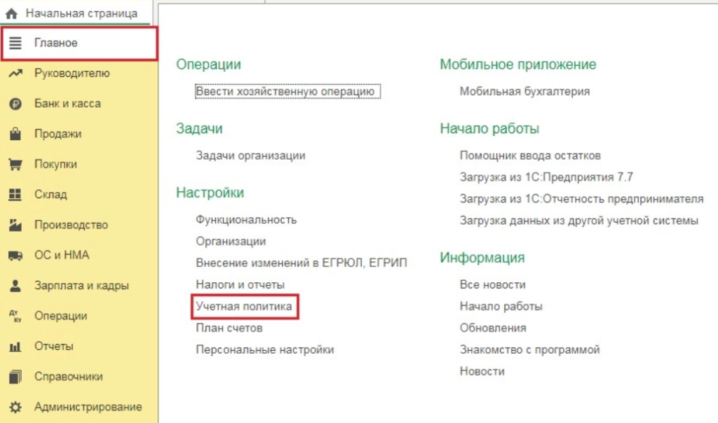Click the hamburger icon next to Главное

(15, 43)
